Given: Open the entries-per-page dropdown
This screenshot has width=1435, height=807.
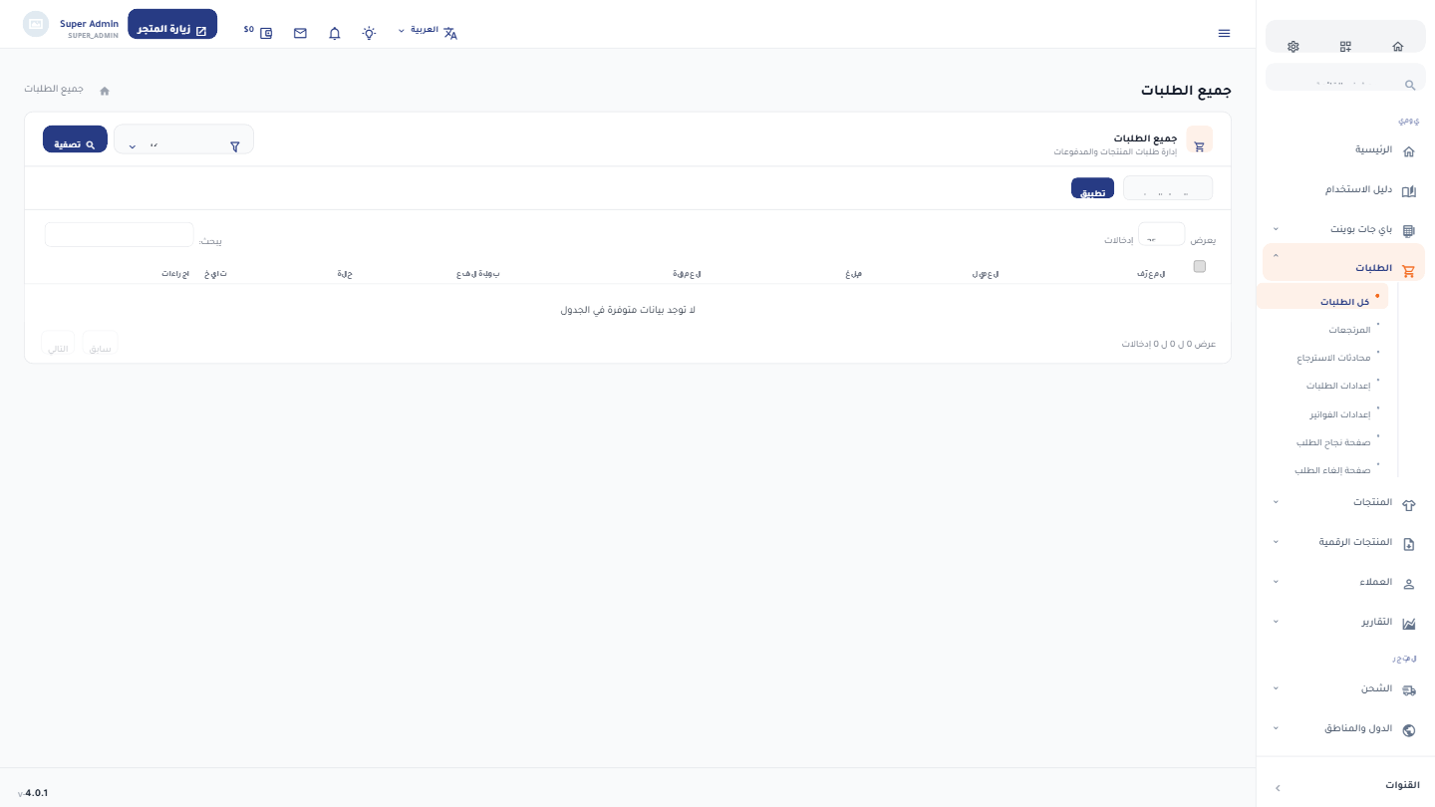Looking at the screenshot, I should [1161, 234].
